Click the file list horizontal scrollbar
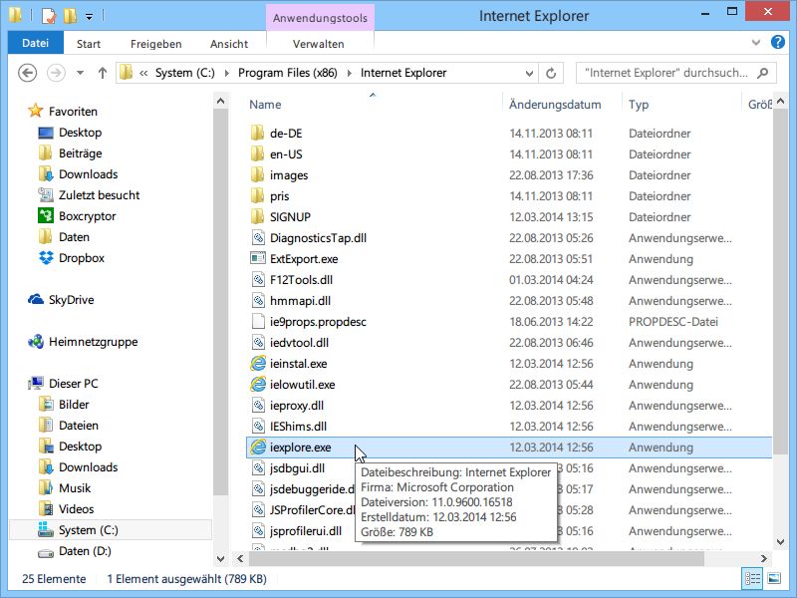 pyautogui.click(x=476, y=558)
